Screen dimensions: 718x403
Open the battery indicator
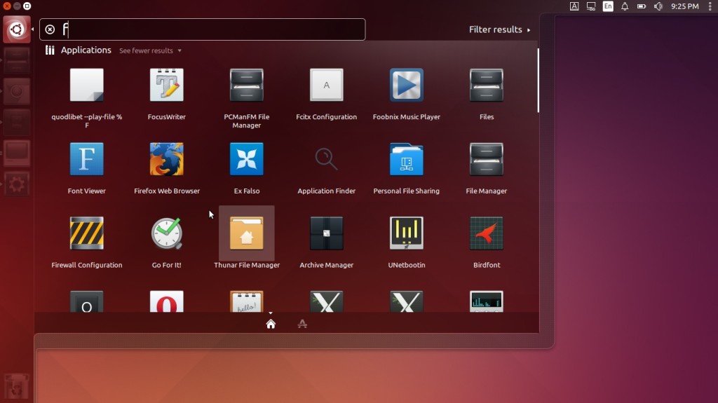pyautogui.click(x=642, y=6)
